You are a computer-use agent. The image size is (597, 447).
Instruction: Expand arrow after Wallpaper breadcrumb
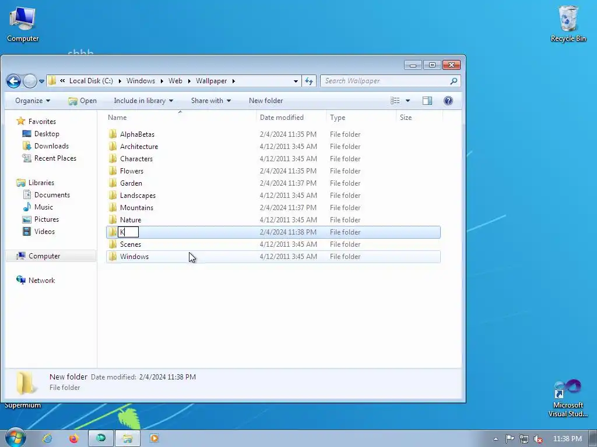[233, 81]
